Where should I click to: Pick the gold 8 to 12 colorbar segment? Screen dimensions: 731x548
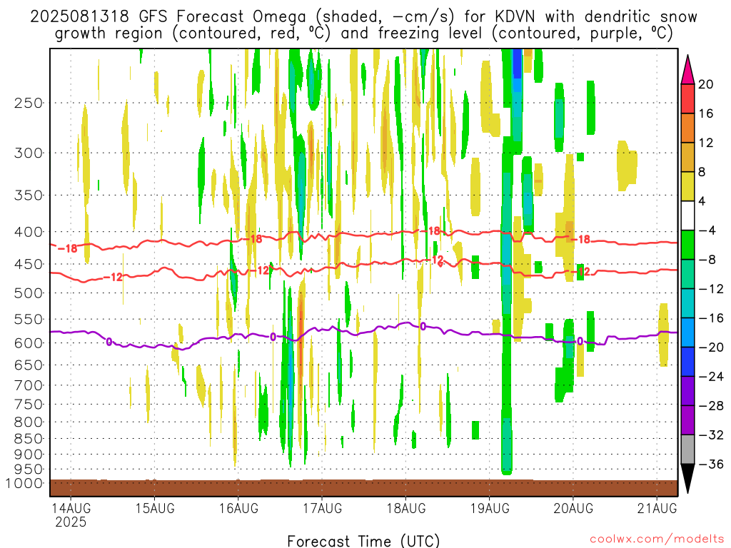click(x=687, y=158)
